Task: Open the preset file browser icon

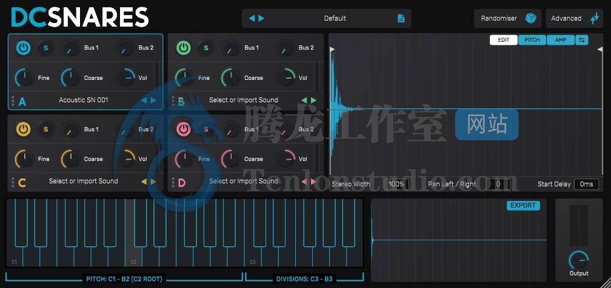Action: point(401,18)
